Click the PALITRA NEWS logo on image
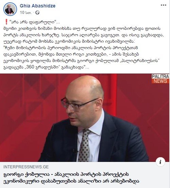 click(160, 79)
